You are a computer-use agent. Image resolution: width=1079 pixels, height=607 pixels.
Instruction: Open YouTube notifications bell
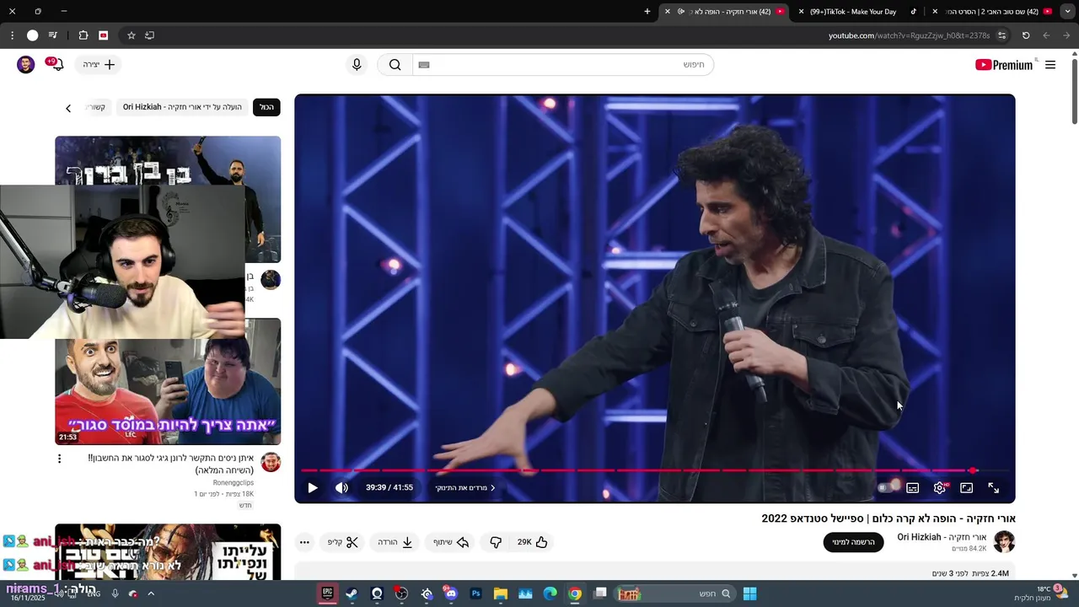point(56,65)
